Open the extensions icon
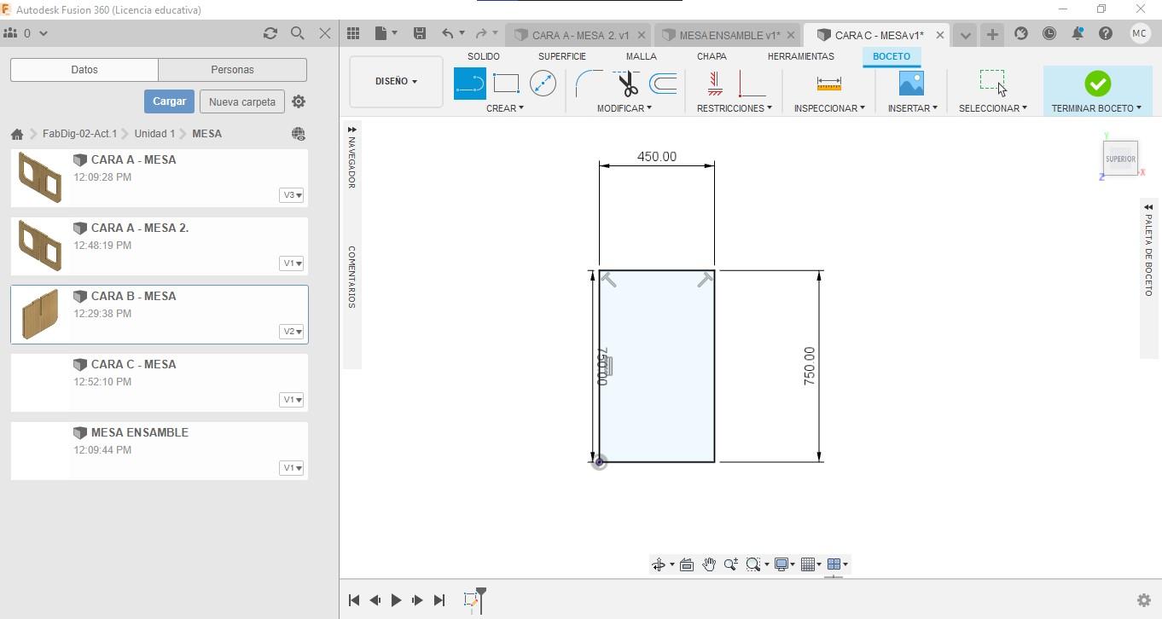 pyautogui.click(x=1021, y=34)
